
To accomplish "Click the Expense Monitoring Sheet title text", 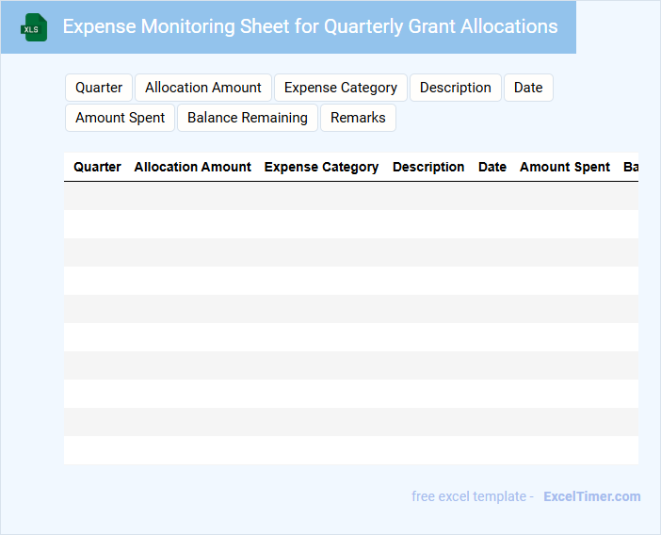I will tap(311, 26).
